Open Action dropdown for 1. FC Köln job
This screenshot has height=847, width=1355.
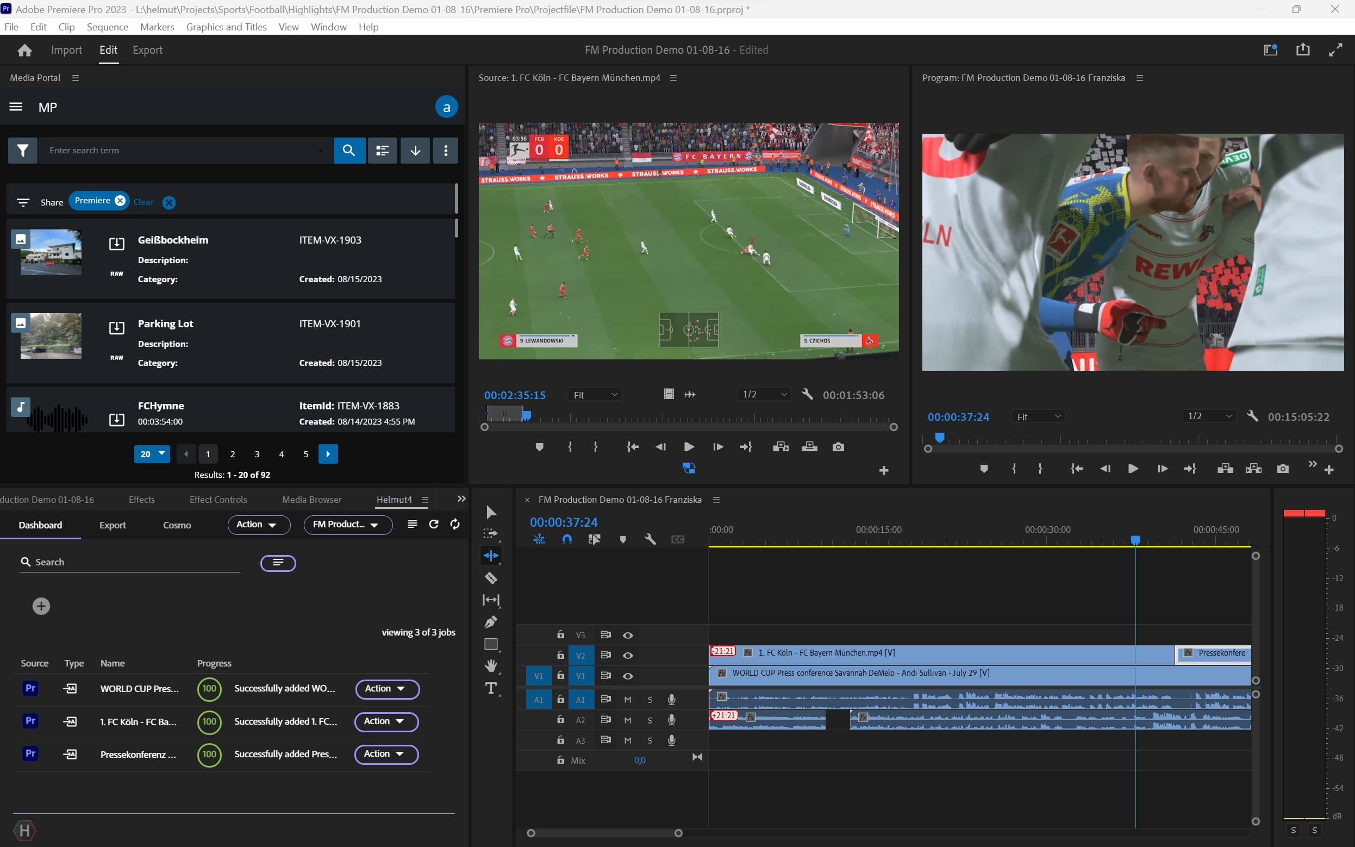tap(386, 721)
